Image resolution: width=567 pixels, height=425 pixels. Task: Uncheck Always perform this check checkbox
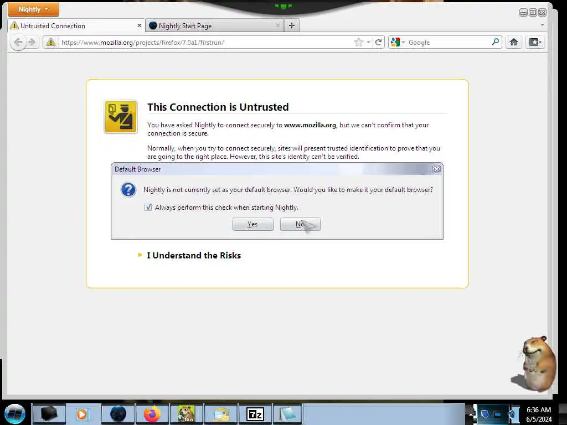coord(148,207)
